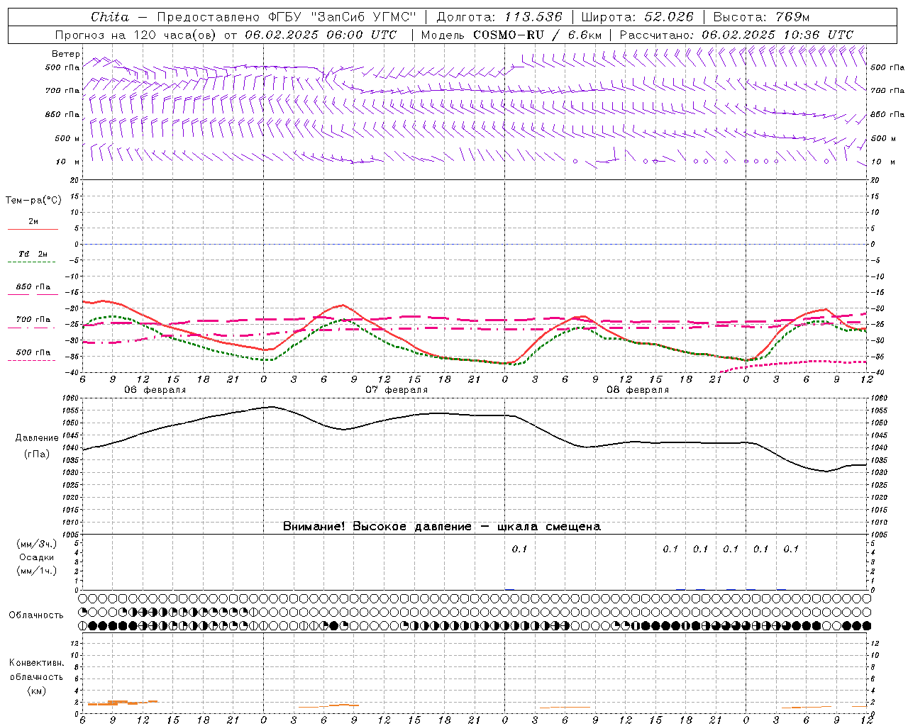Click the Давление panel label
The height and width of the screenshot is (726, 908).
[37, 438]
